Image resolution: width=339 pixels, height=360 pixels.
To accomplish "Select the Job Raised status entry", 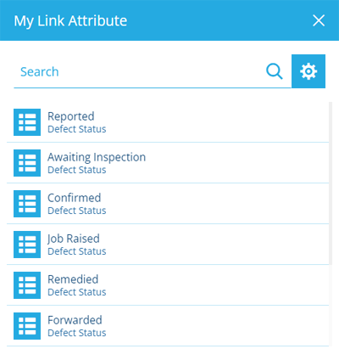I will coord(168,245).
